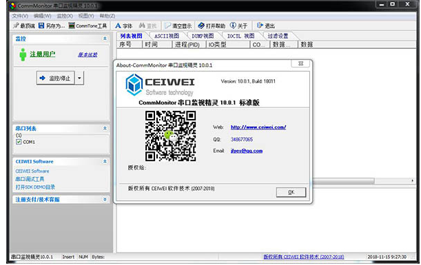Viewport: 421px width, 265px height.
Task: Open the 编辑(W) menu
Action: coord(43,16)
